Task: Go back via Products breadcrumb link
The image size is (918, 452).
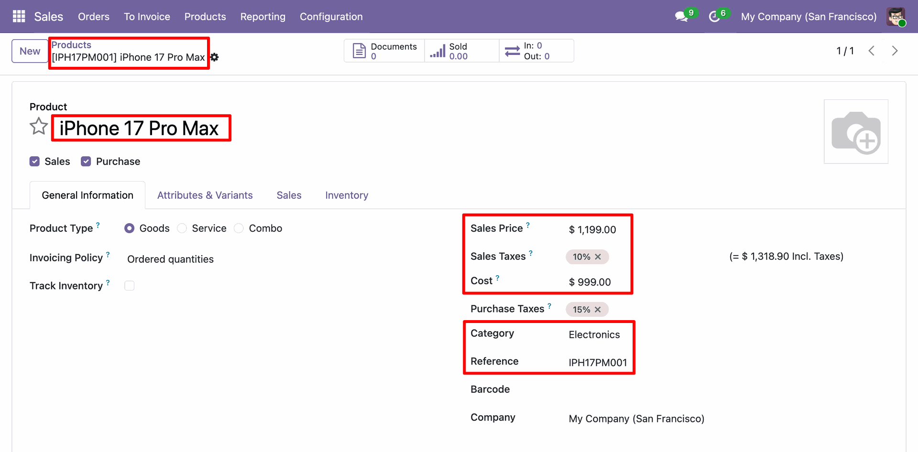Action: pyautogui.click(x=71, y=45)
